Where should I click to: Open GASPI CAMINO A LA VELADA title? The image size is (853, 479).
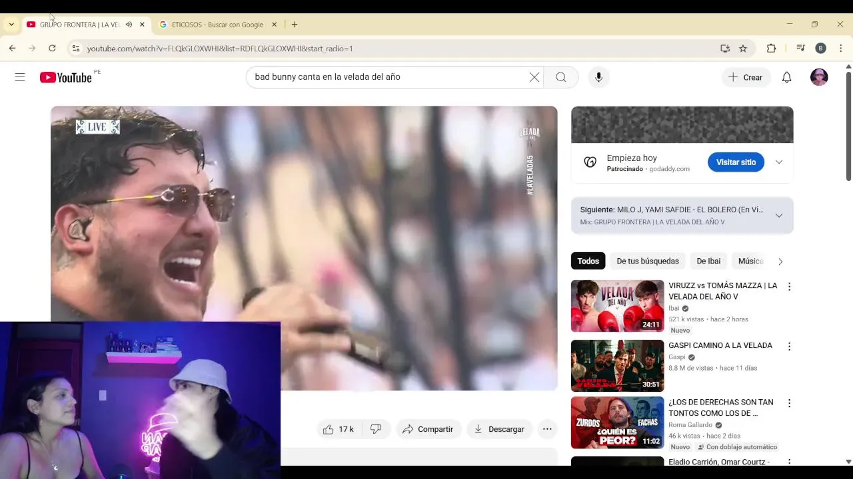[720, 345]
